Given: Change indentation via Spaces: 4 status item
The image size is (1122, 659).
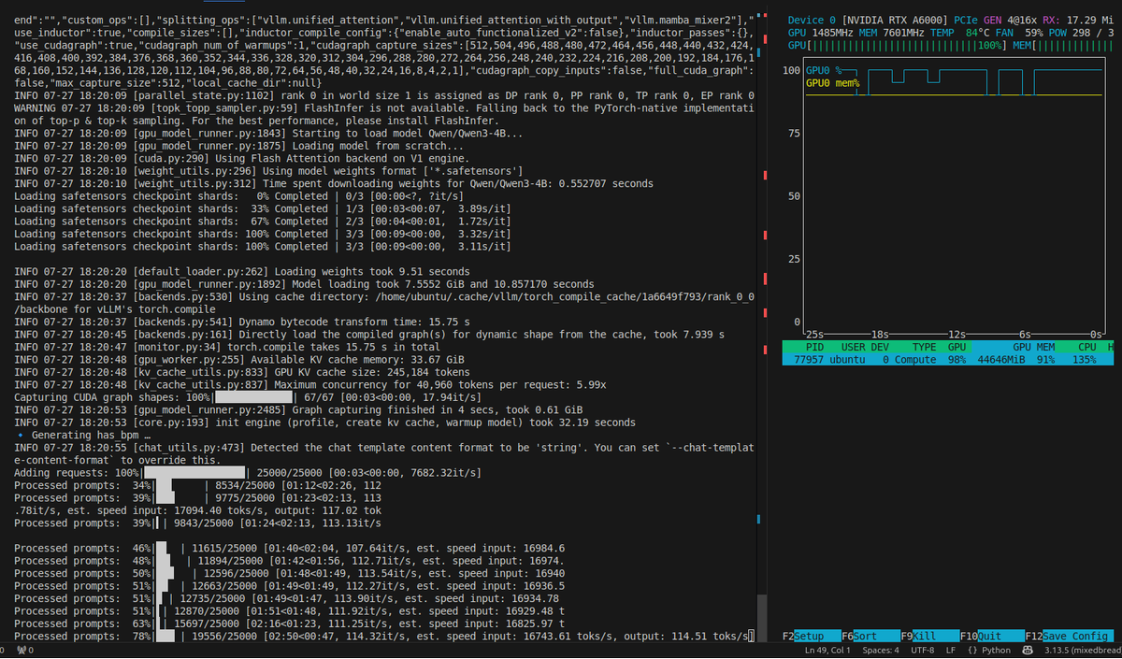Looking at the screenshot, I should click(x=881, y=650).
